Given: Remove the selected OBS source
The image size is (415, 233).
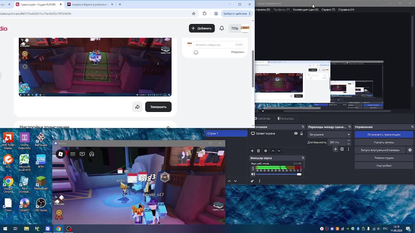Looking at the screenshot, I should click(258, 151).
